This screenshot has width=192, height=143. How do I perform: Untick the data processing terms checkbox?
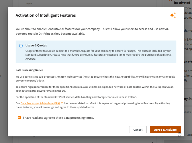(x=19, y=117)
